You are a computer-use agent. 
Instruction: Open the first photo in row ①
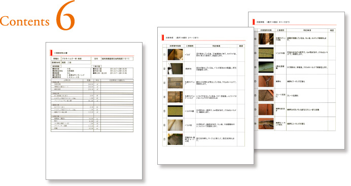point(175,55)
